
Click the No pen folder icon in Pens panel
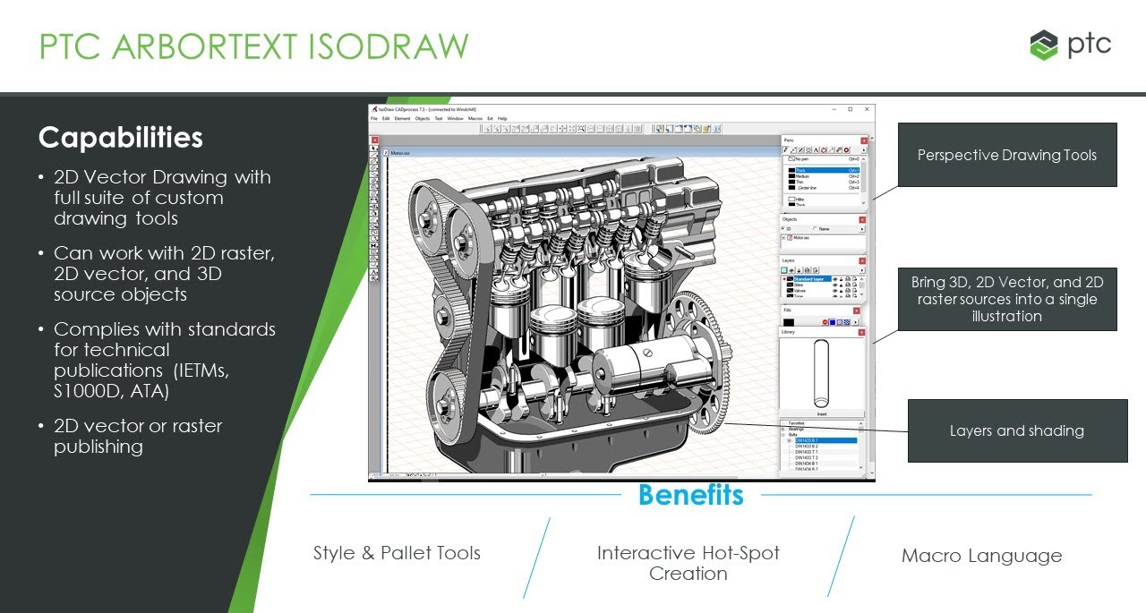(792, 158)
